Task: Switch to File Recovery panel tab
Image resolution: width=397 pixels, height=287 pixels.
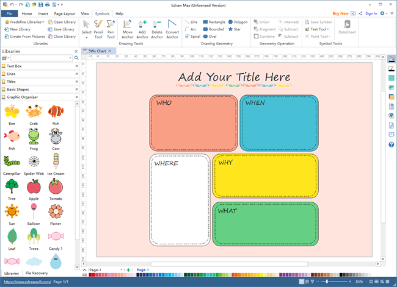Action: pos(37,273)
